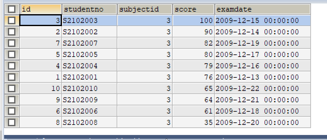Select the cell S2102001
Screen dimensions: 327x140
pos(90,77)
